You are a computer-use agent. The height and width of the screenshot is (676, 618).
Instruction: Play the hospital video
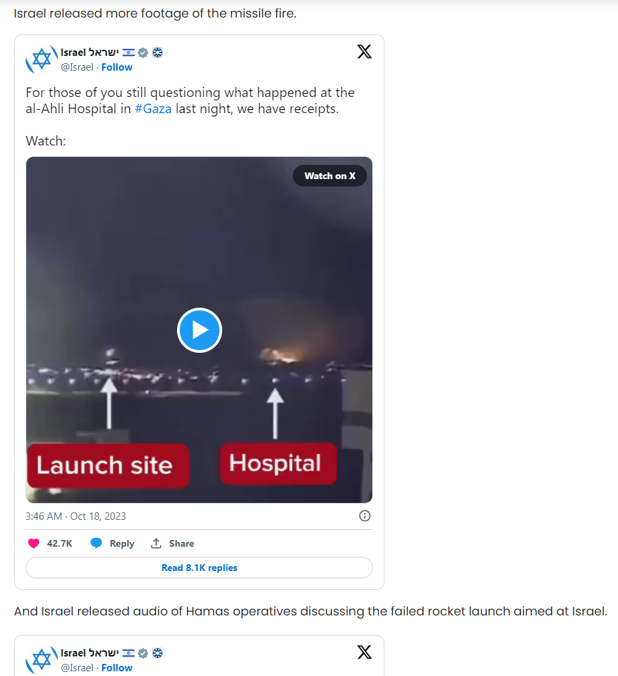coord(199,330)
